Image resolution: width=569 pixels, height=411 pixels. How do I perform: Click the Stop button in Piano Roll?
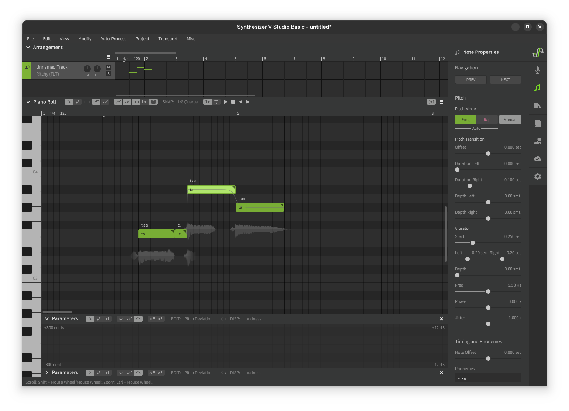pyautogui.click(x=233, y=102)
